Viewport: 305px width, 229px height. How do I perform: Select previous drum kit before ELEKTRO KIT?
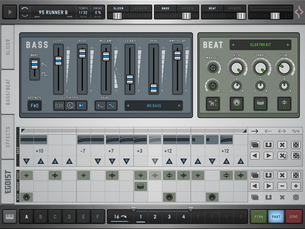pyautogui.click(x=233, y=45)
